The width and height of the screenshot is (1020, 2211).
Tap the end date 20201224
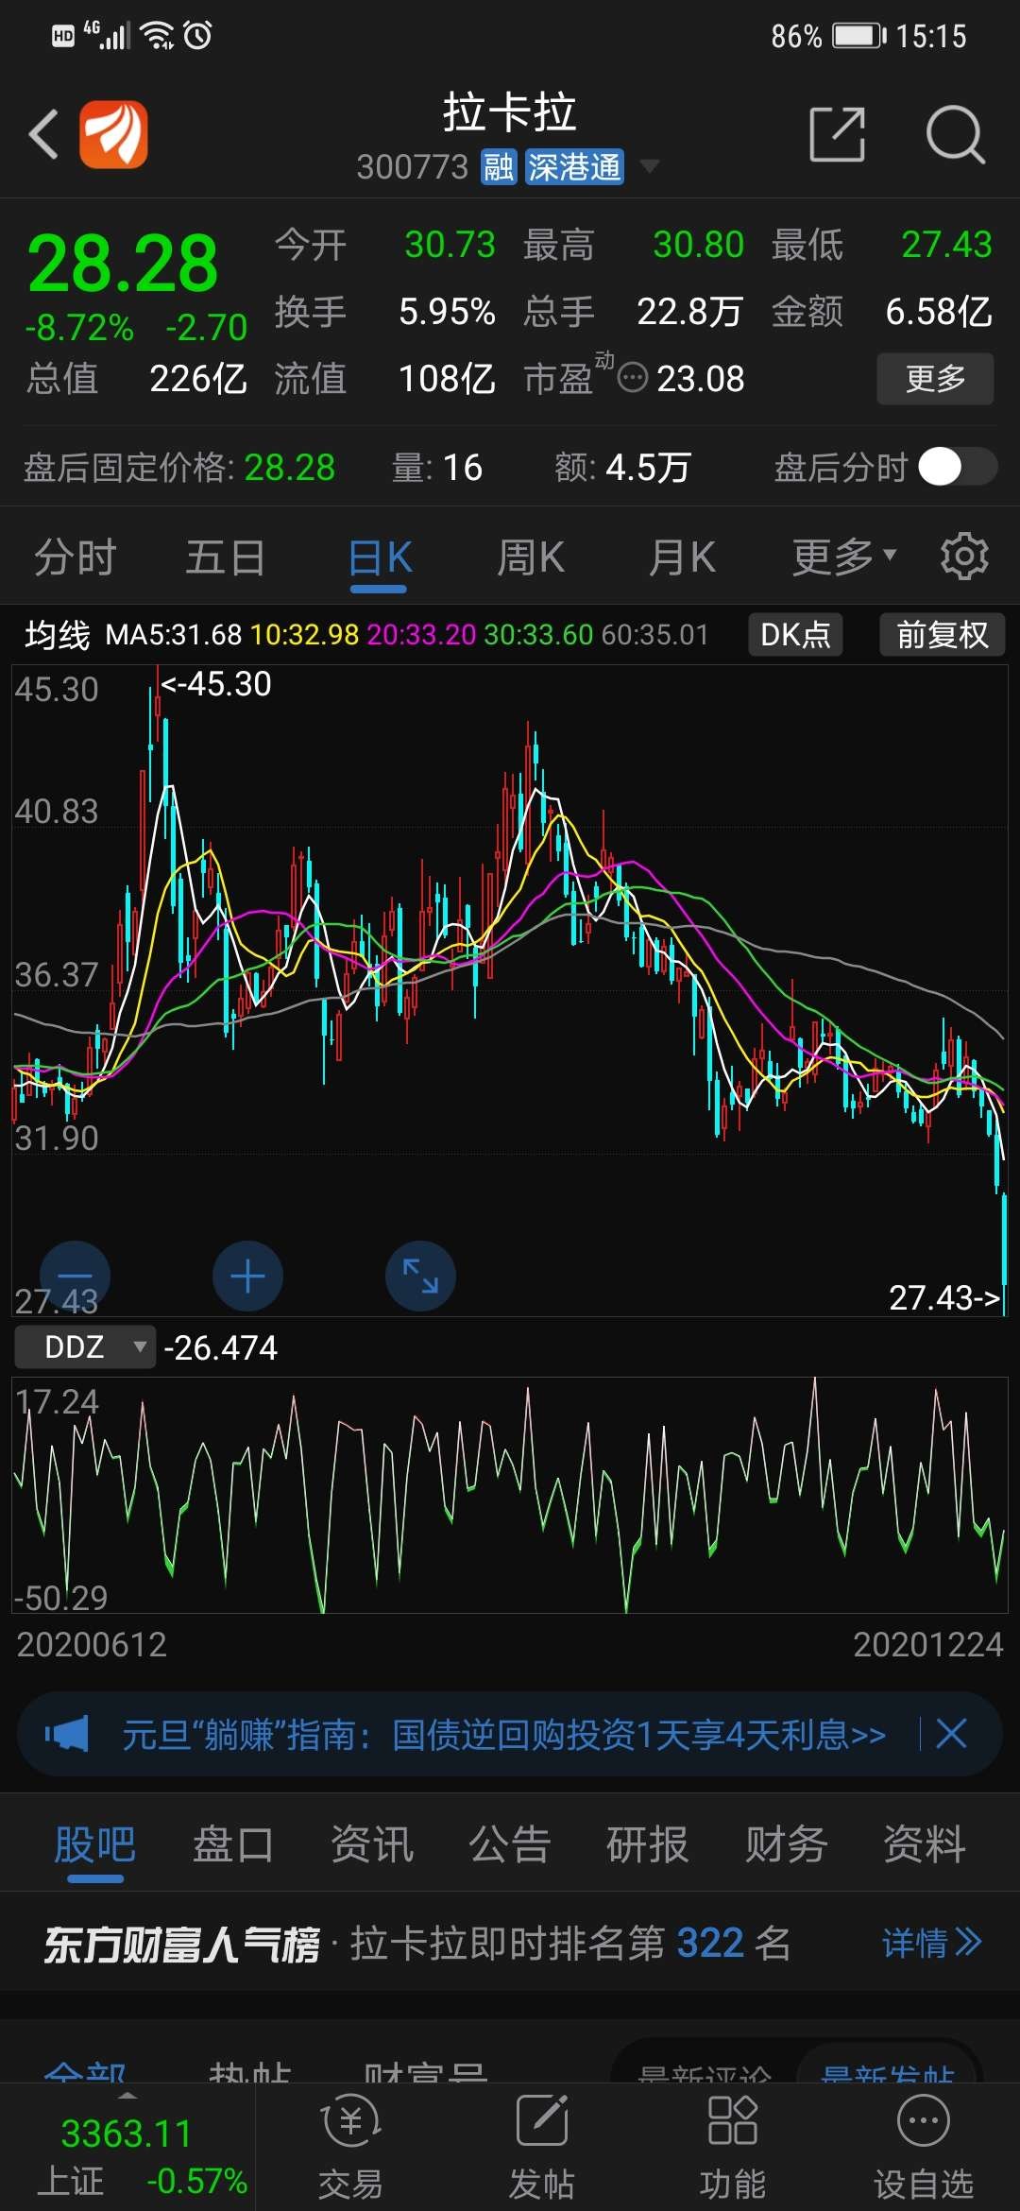tap(928, 1645)
